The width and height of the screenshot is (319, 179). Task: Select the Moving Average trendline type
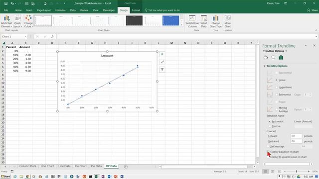pos(277,109)
